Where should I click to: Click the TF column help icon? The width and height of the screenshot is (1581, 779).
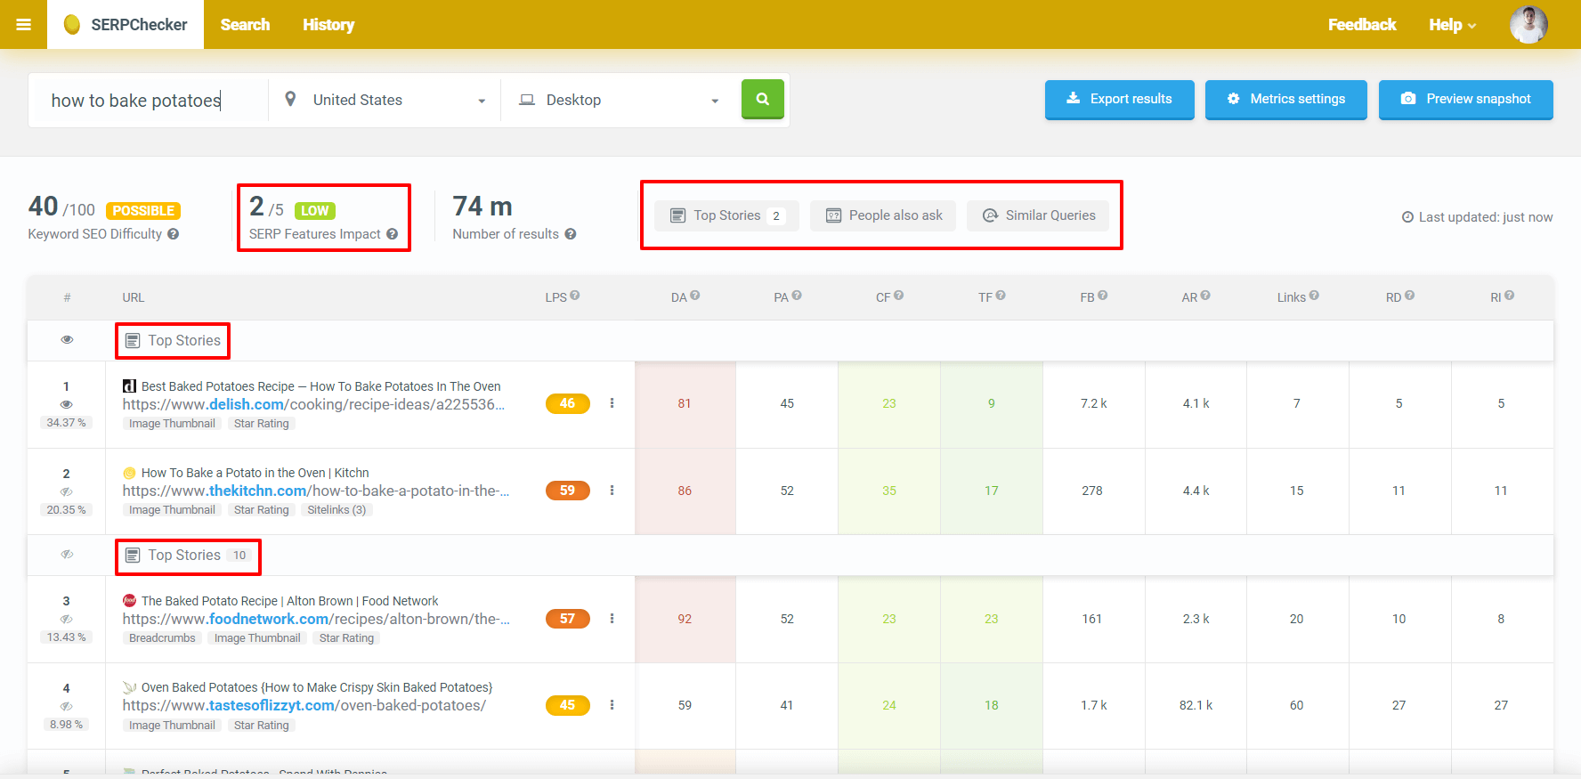pyautogui.click(x=1001, y=296)
